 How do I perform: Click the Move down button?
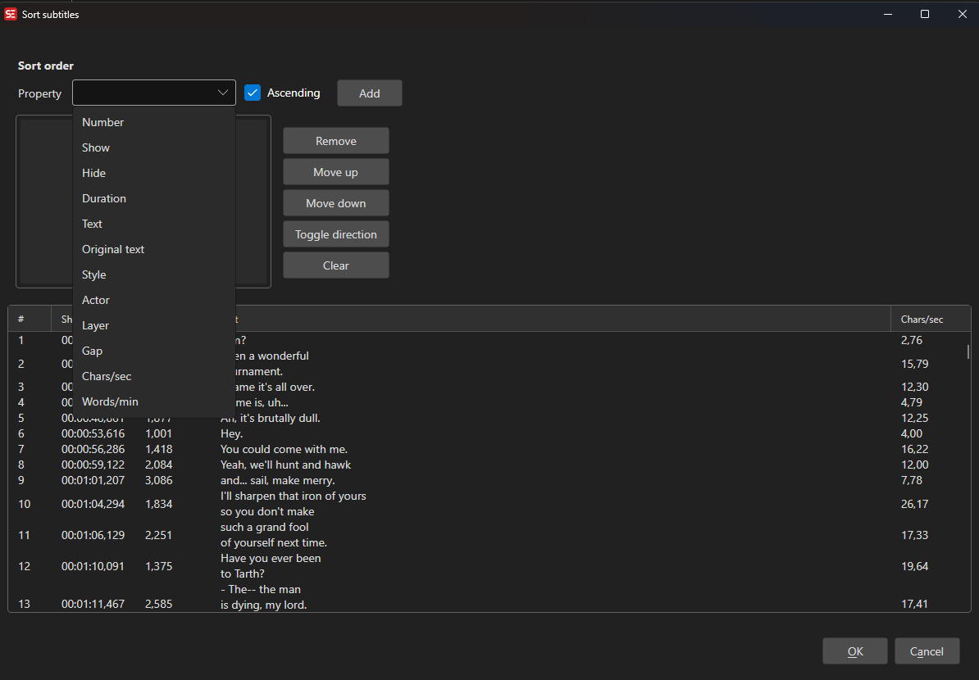coord(336,203)
